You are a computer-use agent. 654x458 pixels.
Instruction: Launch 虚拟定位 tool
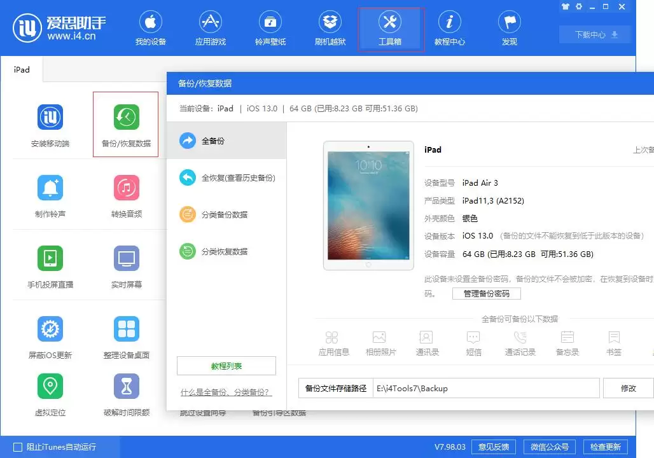50,394
